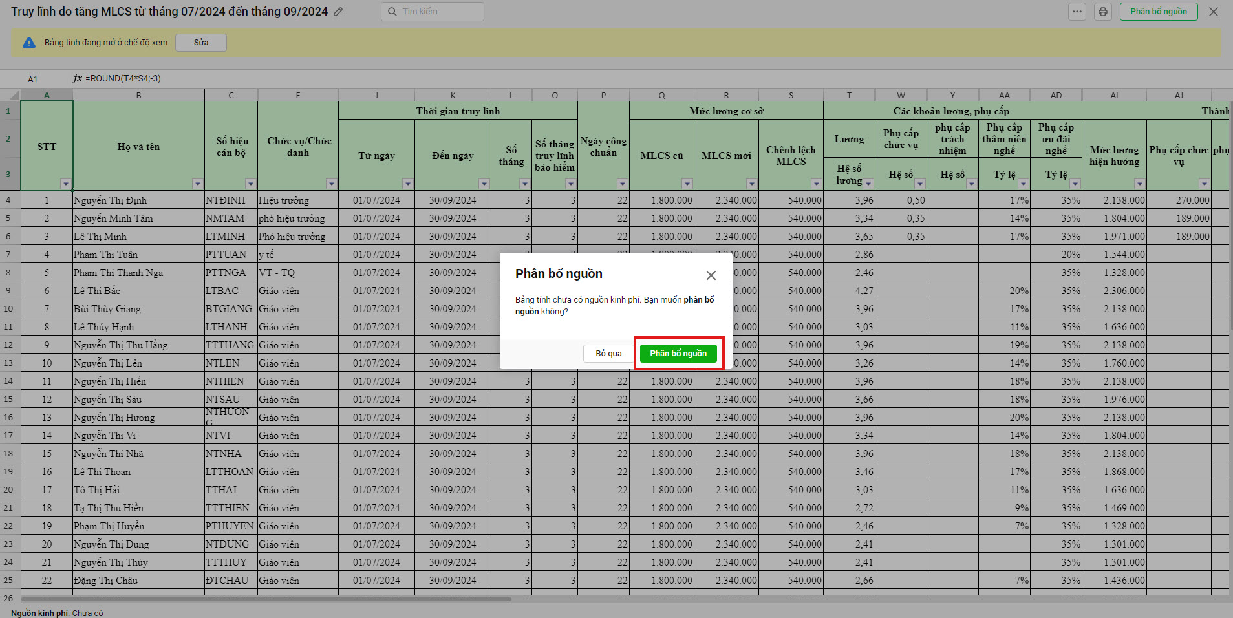Viewport: 1233px width, 618px height.
Task: Select the Thời gian truy lĩnh header cell
Action: (458, 111)
